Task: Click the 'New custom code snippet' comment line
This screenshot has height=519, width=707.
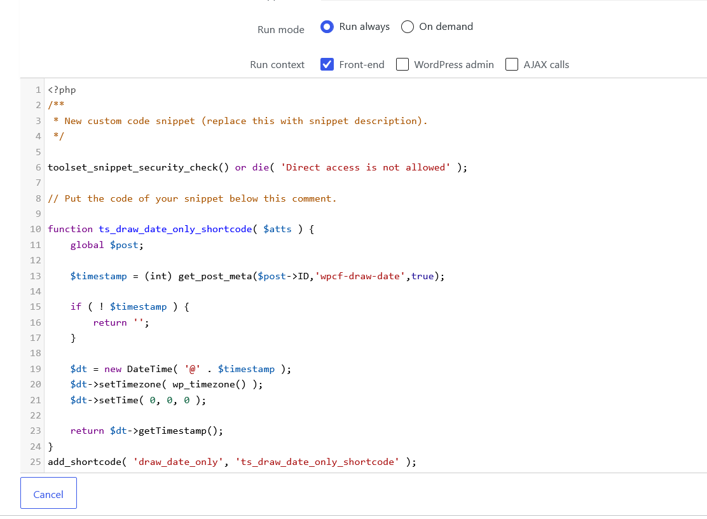Action: [240, 121]
